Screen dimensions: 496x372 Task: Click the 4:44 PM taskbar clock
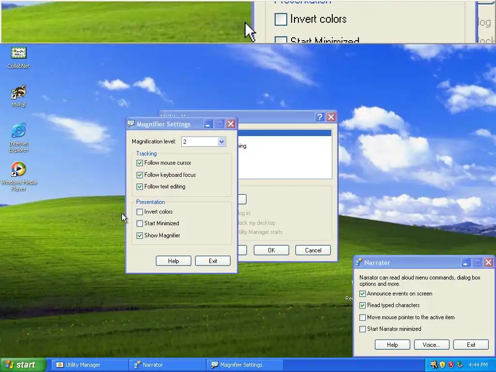click(x=478, y=365)
